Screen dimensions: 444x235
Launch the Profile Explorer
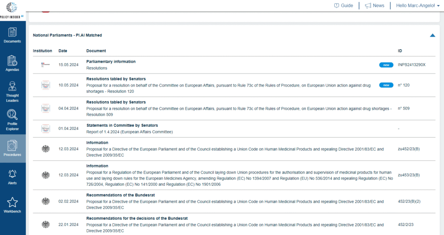[12, 120]
